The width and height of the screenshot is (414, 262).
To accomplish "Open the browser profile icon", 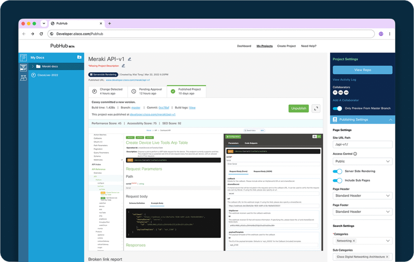I will click(381, 34).
